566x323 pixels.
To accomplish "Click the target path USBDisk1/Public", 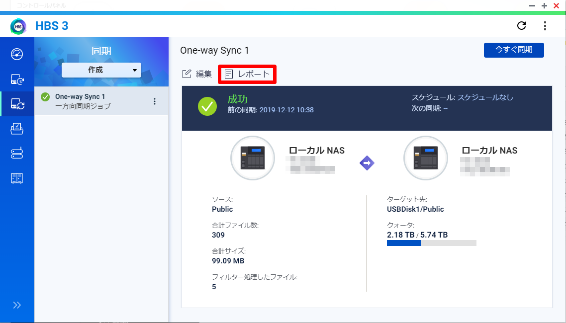I will click(x=415, y=209).
